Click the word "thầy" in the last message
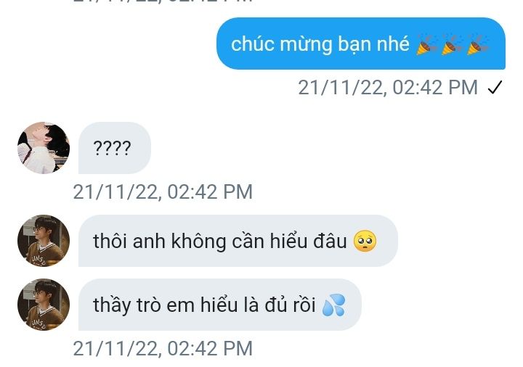Image resolution: width=523 pixels, height=367 pixels. coord(112,305)
